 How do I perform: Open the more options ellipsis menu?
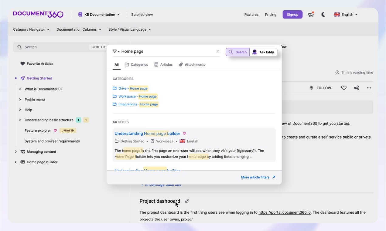pos(369,88)
